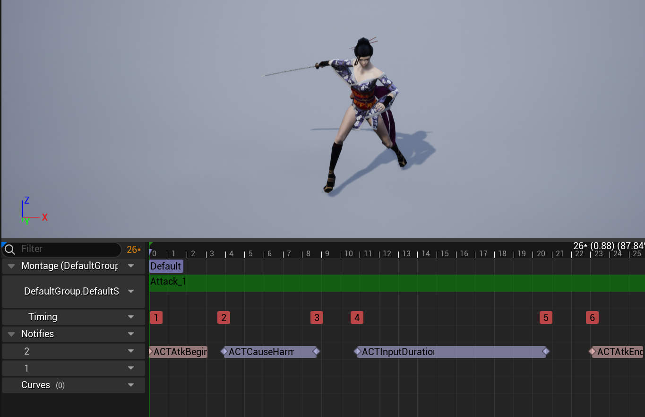Open dropdown for notify track 1
The image size is (645, 417).
(131, 368)
